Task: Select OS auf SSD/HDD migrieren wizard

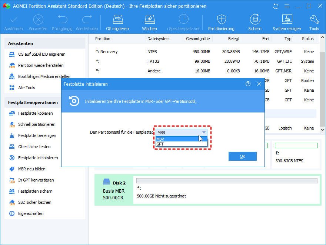Action: [41, 54]
